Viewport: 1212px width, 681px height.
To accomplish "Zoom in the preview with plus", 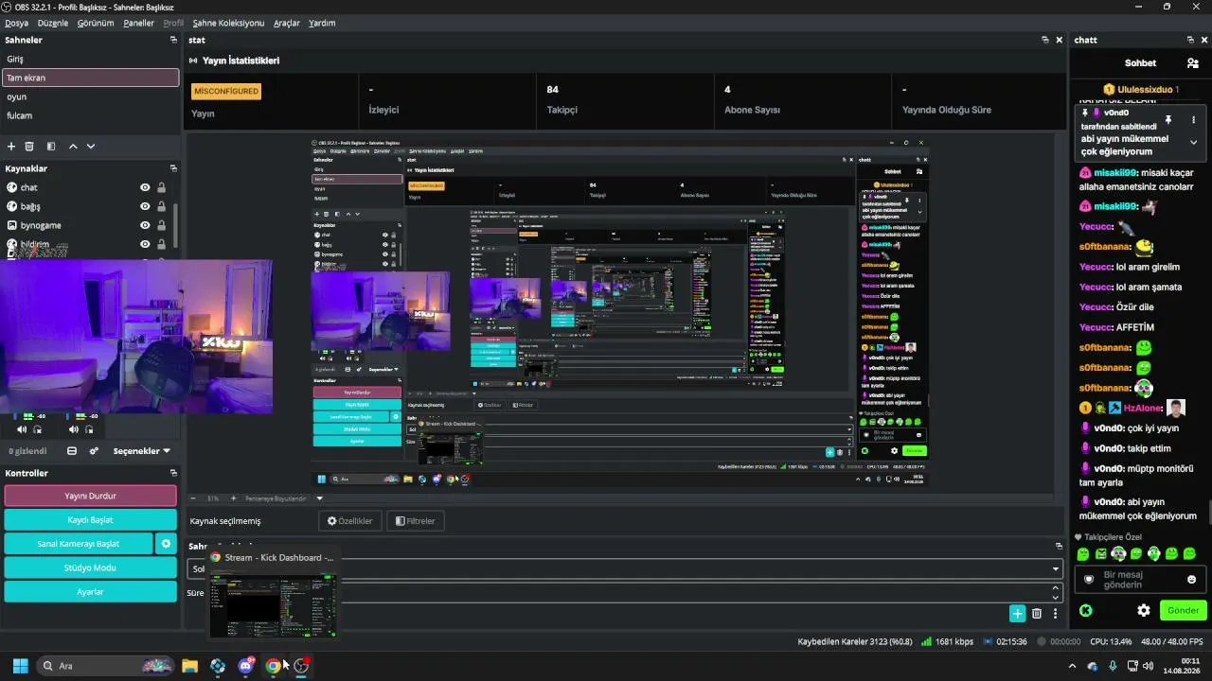I will coord(234,498).
